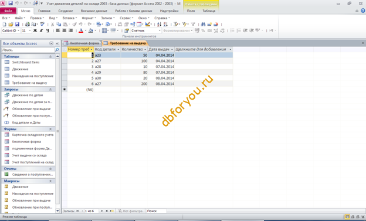Screen dimensions: 366x221
Task: Open the font name Calibri dropdown
Action: (18, 30)
